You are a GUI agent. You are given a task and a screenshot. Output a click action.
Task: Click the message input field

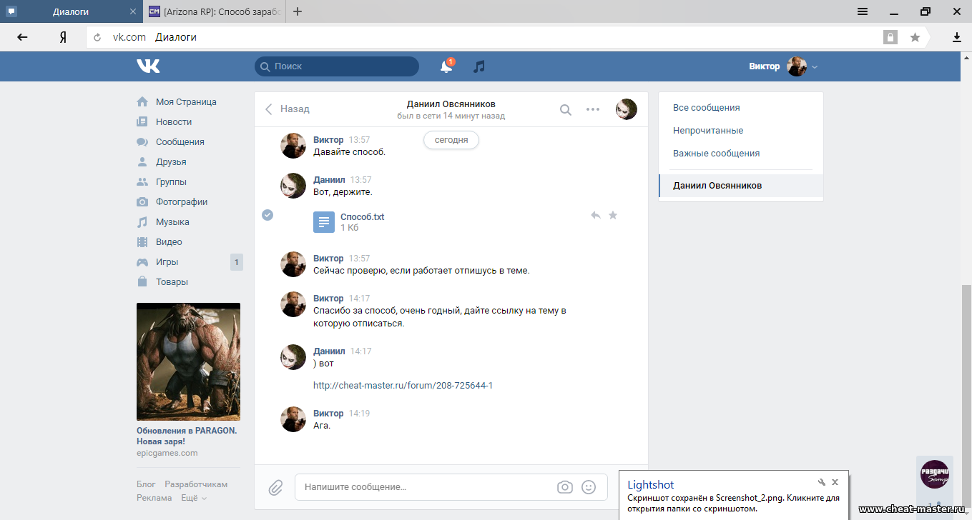point(426,487)
